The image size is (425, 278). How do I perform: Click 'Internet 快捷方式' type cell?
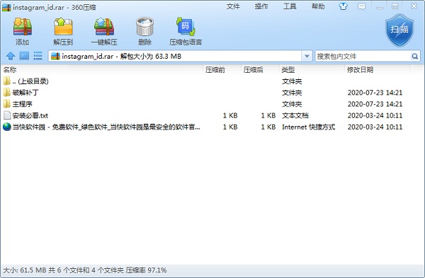[308, 127]
